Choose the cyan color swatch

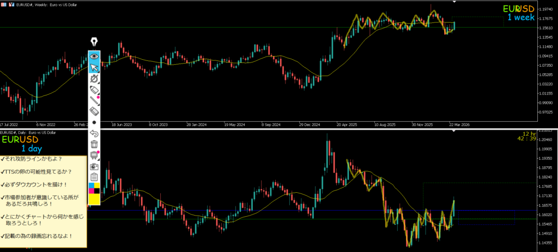click(92, 186)
